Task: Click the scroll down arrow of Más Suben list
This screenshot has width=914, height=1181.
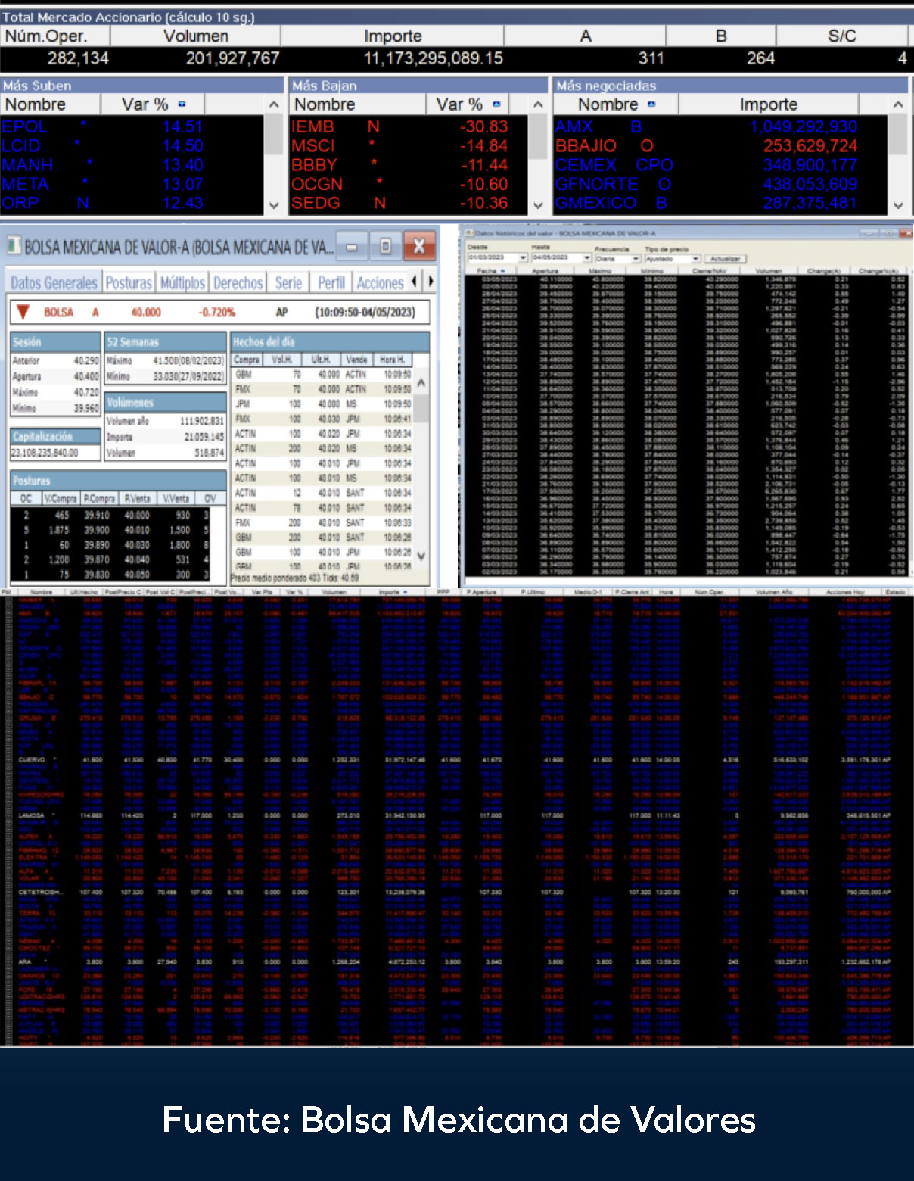Action: pyautogui.click(x=274, y=204)
